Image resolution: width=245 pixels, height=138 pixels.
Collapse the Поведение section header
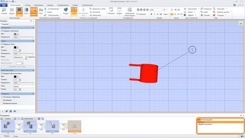pos(33,94)
